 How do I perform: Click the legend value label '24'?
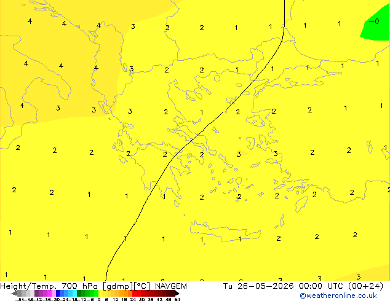pos(133,299)
